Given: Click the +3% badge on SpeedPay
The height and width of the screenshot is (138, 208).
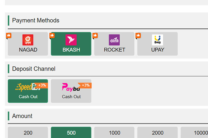Looking at the screenshot, I should pyautogui.click(x=42, y=85).
